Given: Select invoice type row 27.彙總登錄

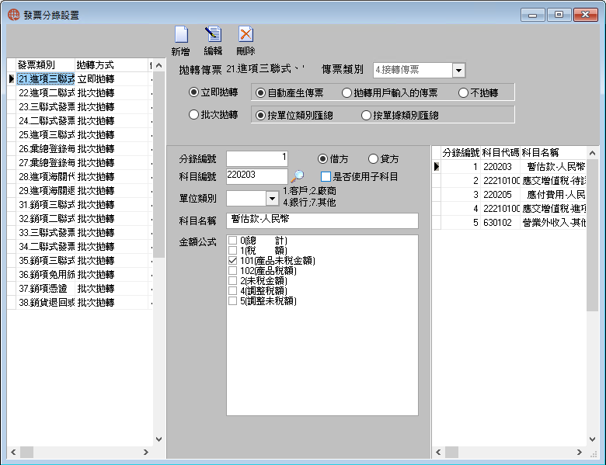Looking at the screenshot, I should [x=79, y=162].
